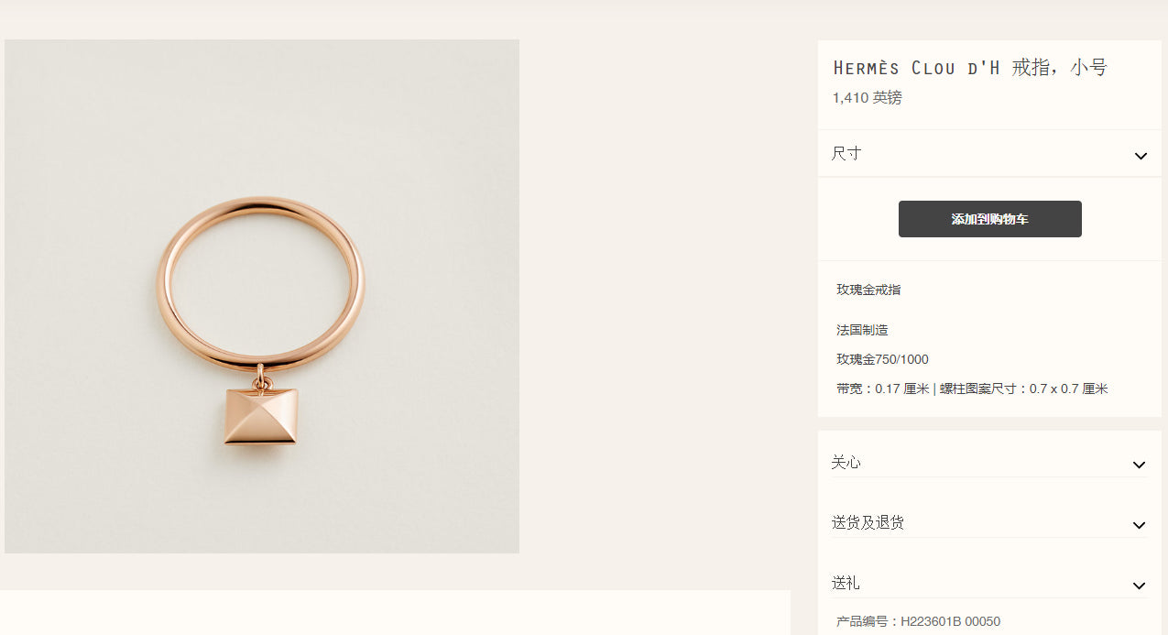Screen dimensions: 1168x635
Task: Click the 螺柱图案尺寸 0.7 x 0.7 text
Action: click(1024, 389)
